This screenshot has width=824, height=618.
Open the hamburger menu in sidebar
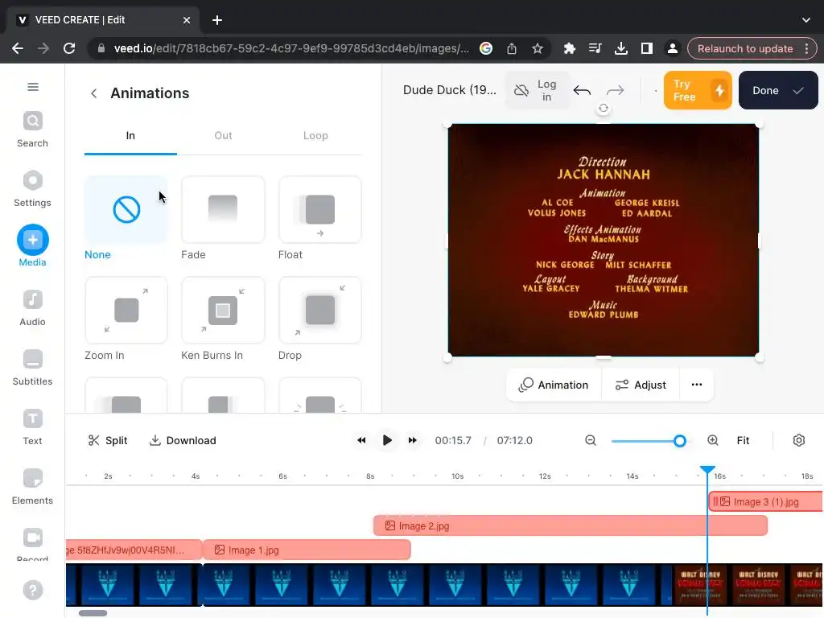tap(32, 87)
